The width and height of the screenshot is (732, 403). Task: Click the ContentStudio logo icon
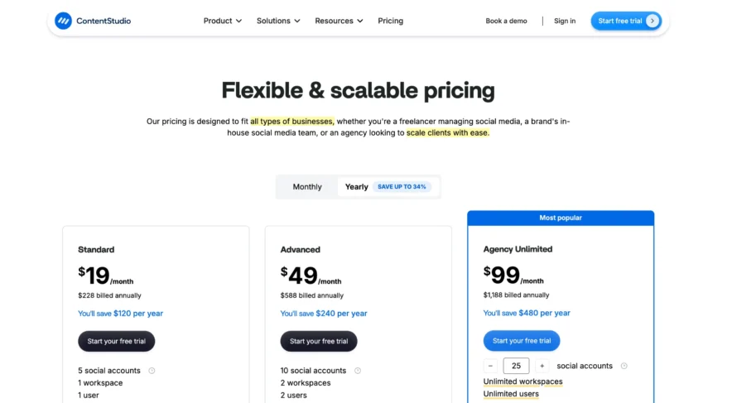(x=64, y=21)
